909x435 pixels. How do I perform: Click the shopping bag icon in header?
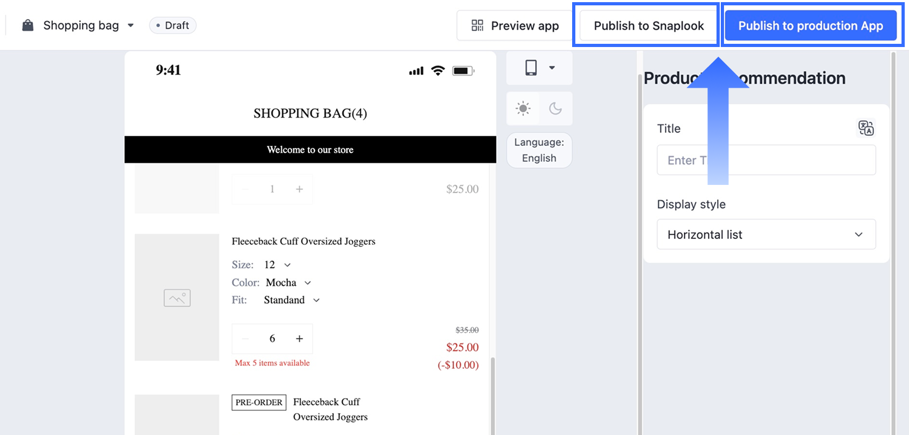[28, 25]
